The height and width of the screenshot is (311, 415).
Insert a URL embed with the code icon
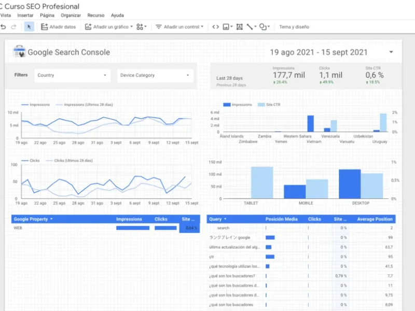[x=215, y=27]
